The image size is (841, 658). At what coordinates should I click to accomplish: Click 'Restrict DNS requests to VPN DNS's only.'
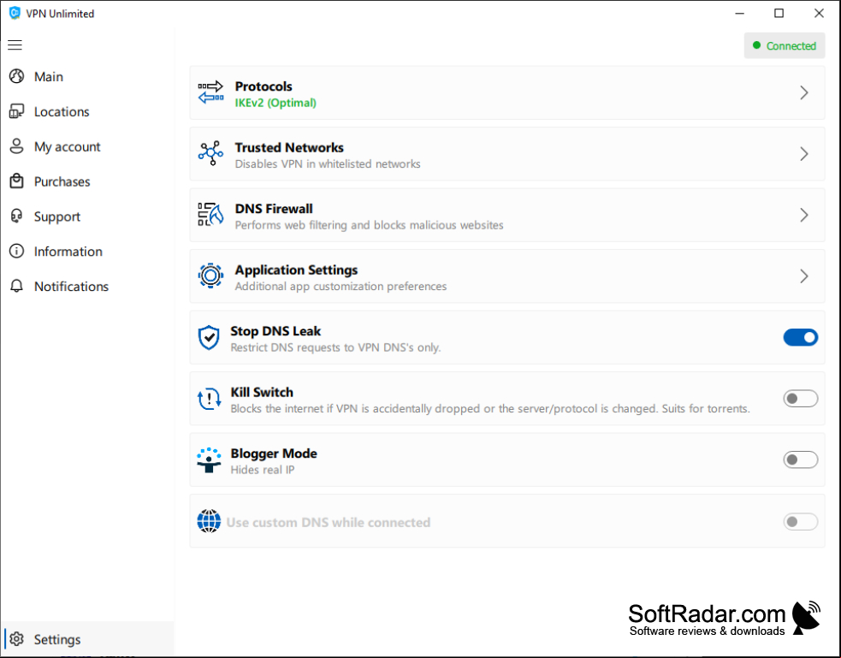pos(335,347)
